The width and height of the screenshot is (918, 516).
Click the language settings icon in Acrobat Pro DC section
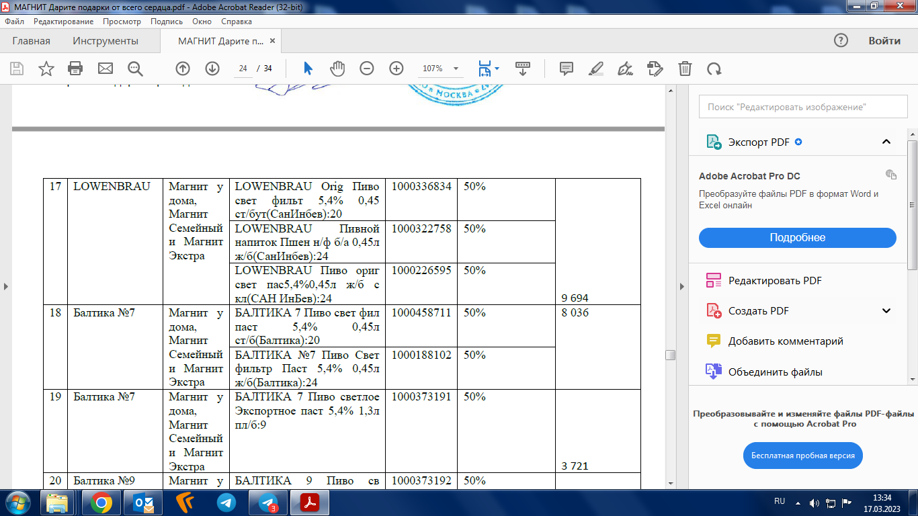[x=891, y=175]
